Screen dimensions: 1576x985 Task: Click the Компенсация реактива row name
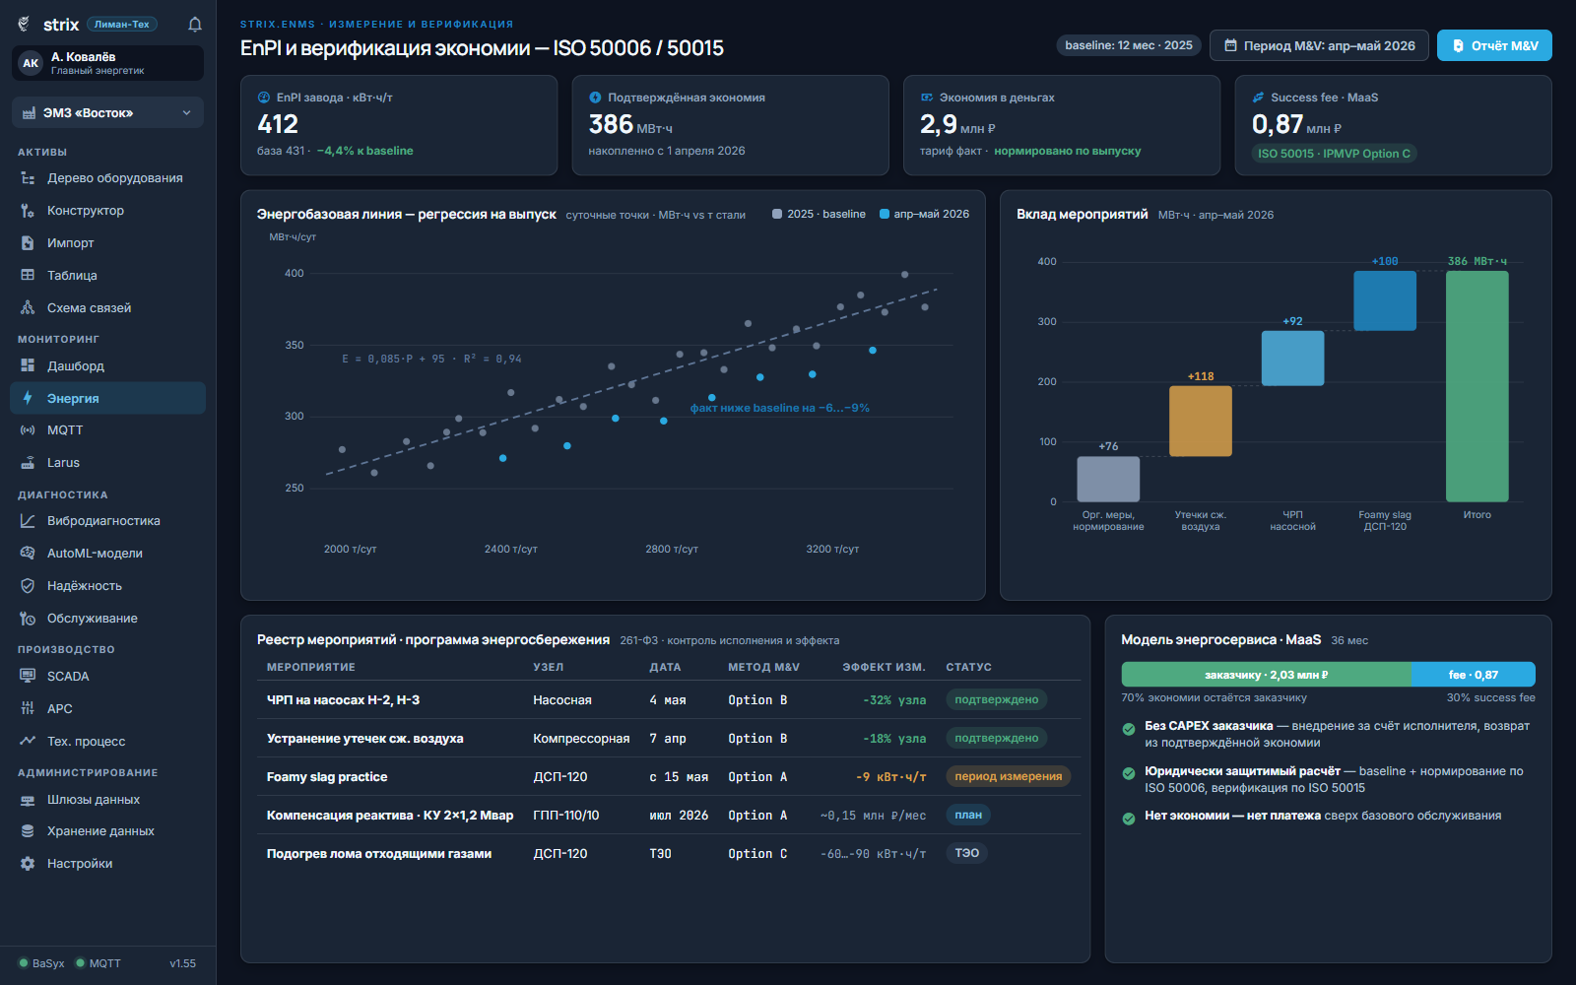[390, 816]
